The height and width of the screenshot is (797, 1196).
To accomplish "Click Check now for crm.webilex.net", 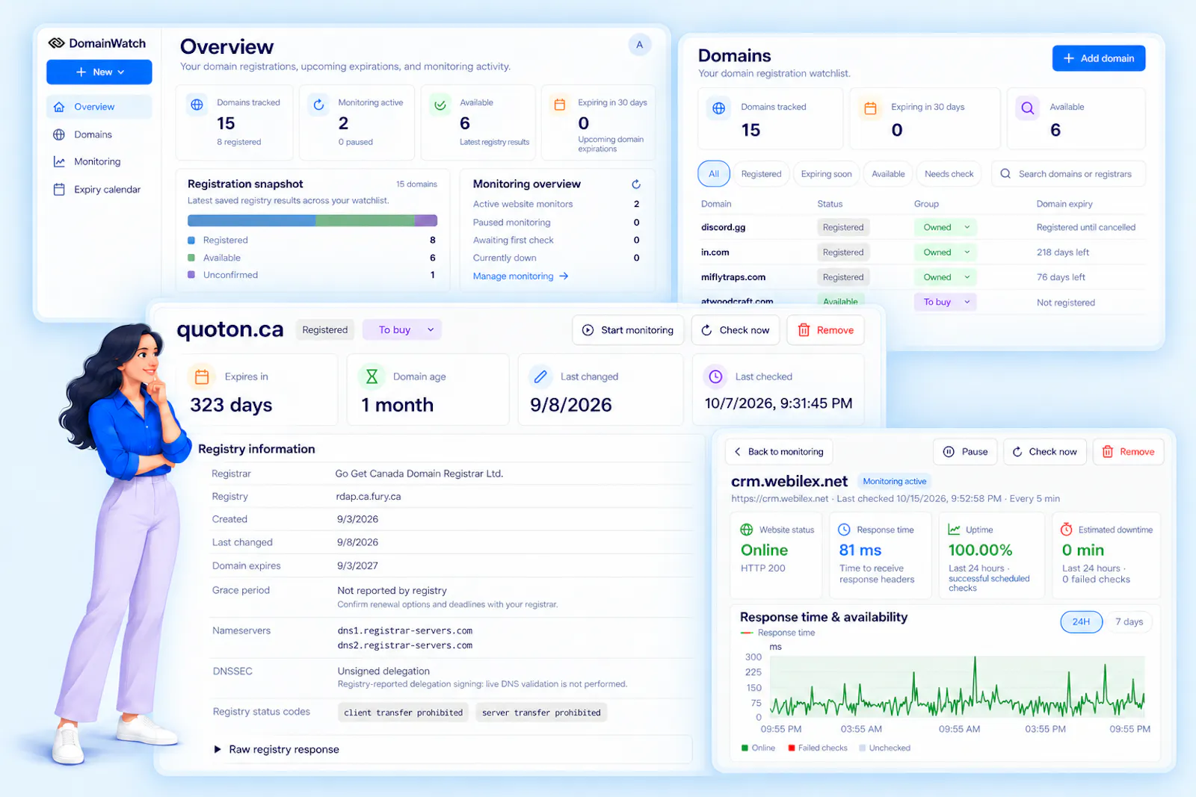I will (1044, 452).
